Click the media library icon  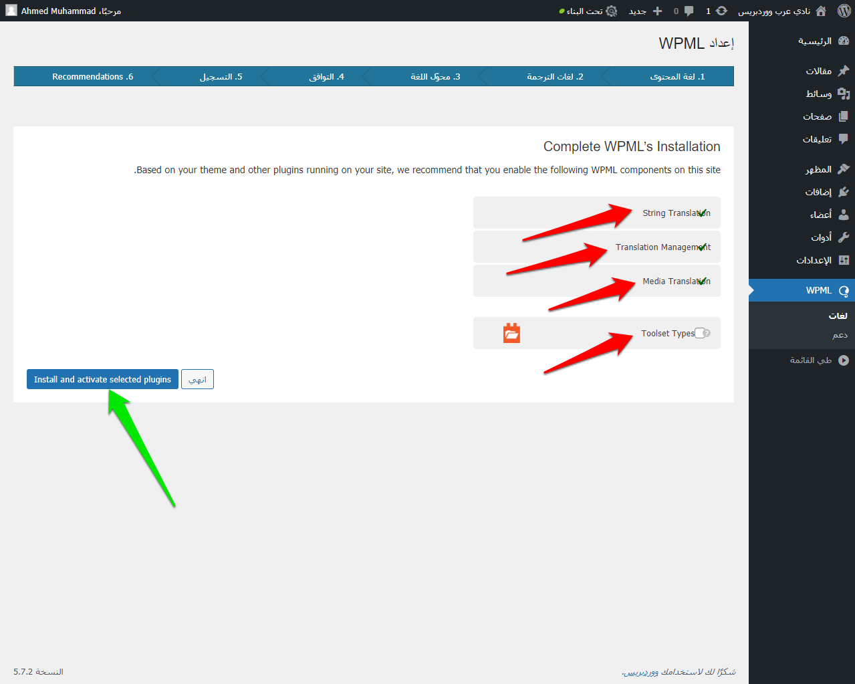point(844,94)
